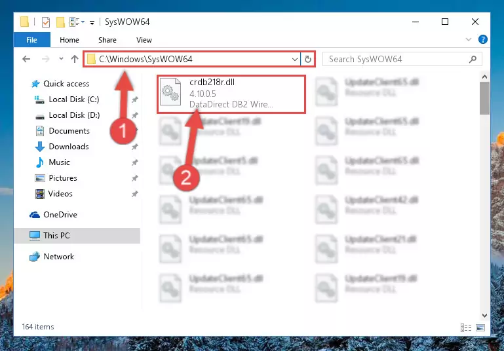
Task: Open Downloads in the sidebar
Action: coord(62,147)
